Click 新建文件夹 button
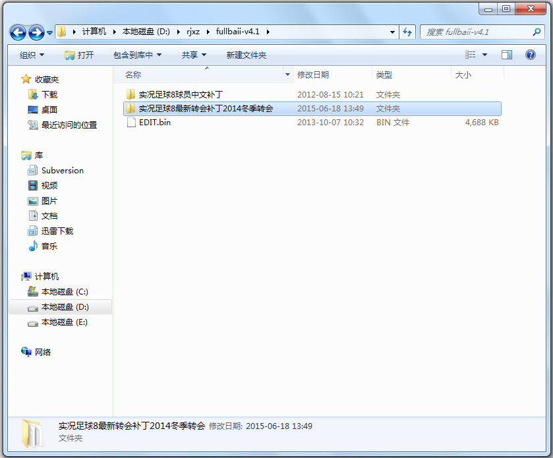The image size is (553, 458). click(246, 55)
